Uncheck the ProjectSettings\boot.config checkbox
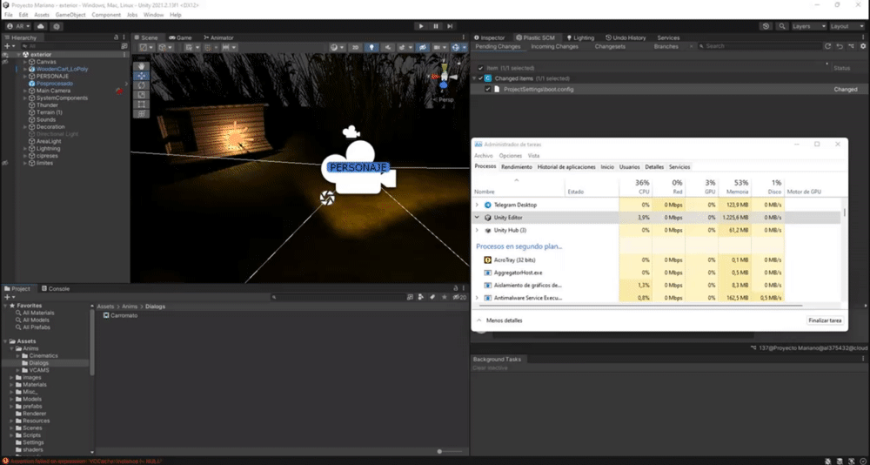Viewport: 870px width, 465px height. tap(486, 89)
